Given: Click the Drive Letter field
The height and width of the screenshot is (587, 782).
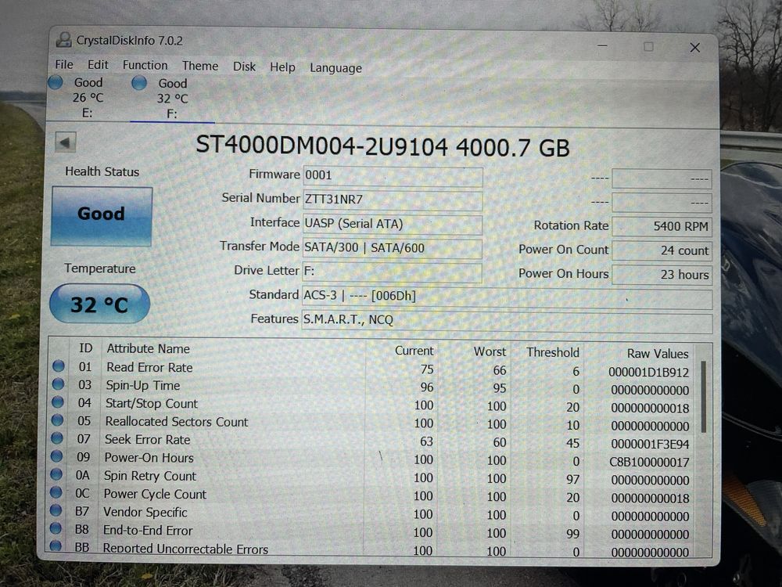Looking at the screenshot, I should (x=393, y=272).
